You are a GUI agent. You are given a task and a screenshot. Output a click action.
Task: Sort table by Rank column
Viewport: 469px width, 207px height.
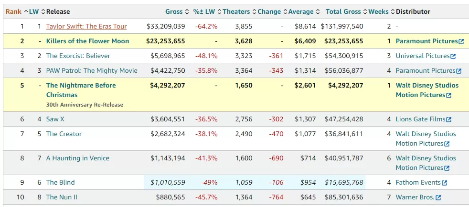pyautogui.click(x=16, y=11)
